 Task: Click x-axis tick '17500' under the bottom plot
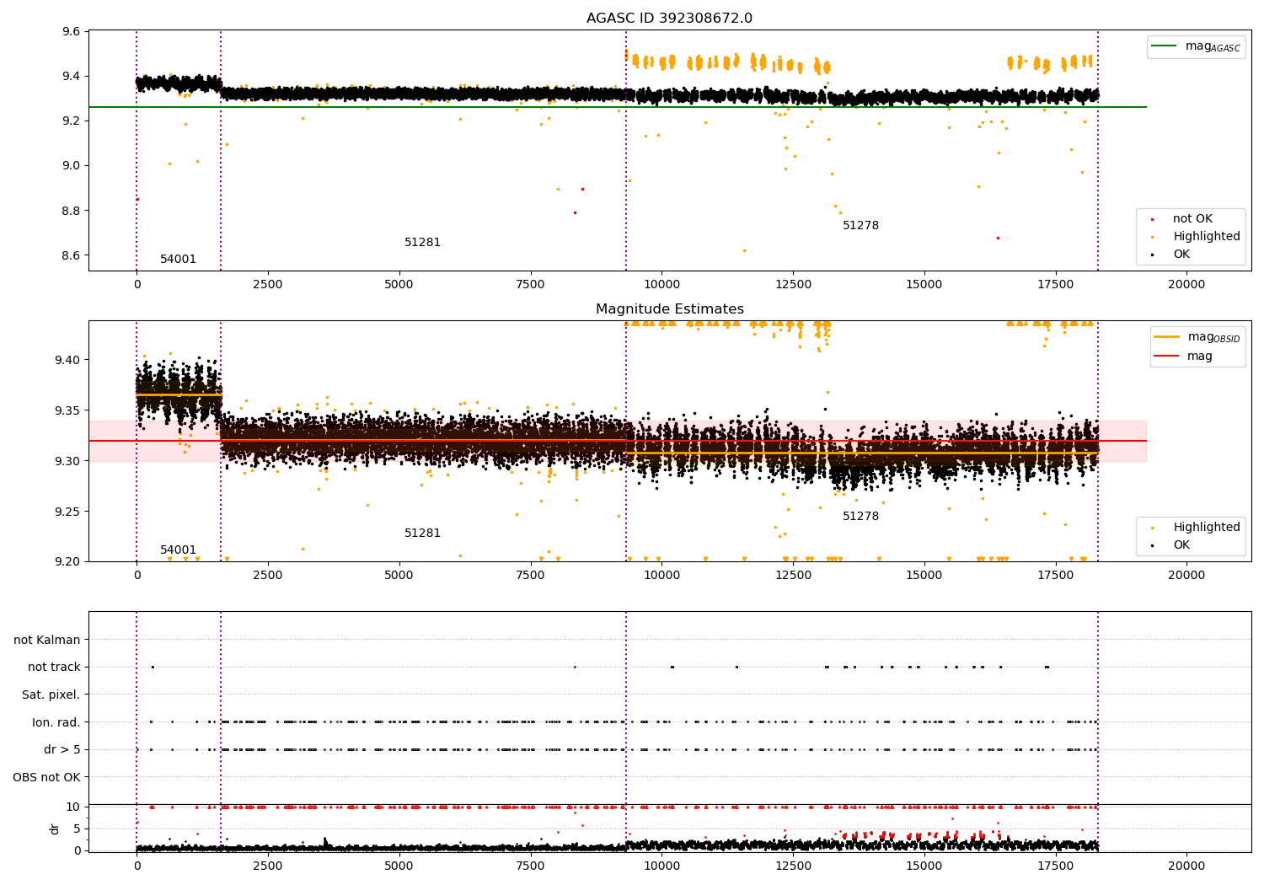point(1055,866)
